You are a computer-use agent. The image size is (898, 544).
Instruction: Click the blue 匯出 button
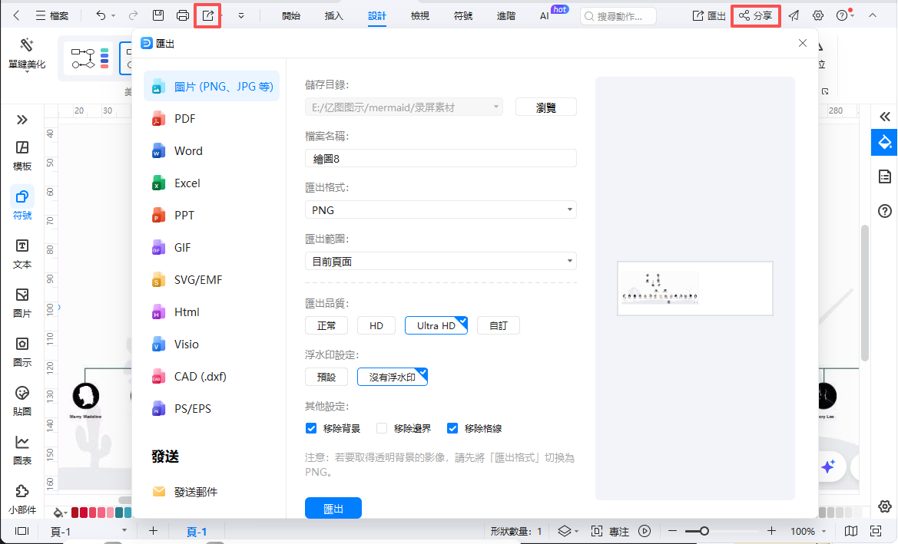click(x=333, y=507)
